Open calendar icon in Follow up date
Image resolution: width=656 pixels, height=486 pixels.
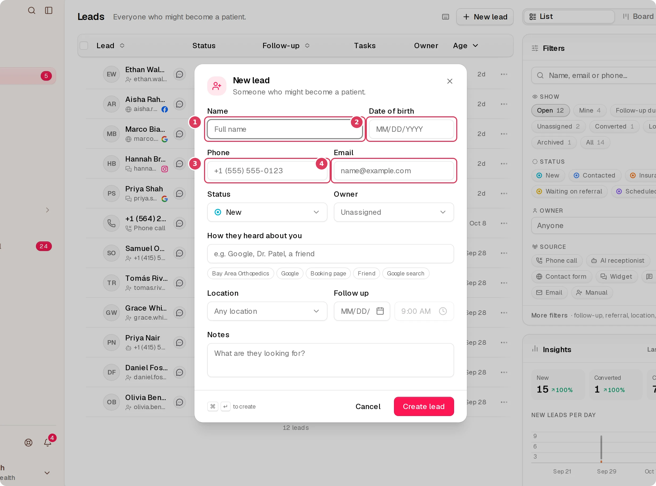[380, 311]
